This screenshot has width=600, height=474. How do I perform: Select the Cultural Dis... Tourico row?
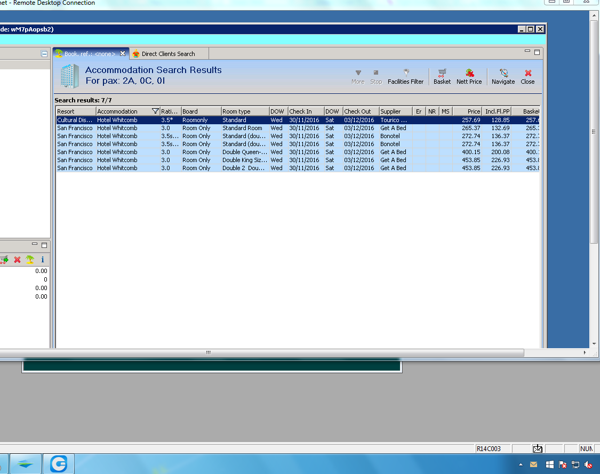pos(297,120)
